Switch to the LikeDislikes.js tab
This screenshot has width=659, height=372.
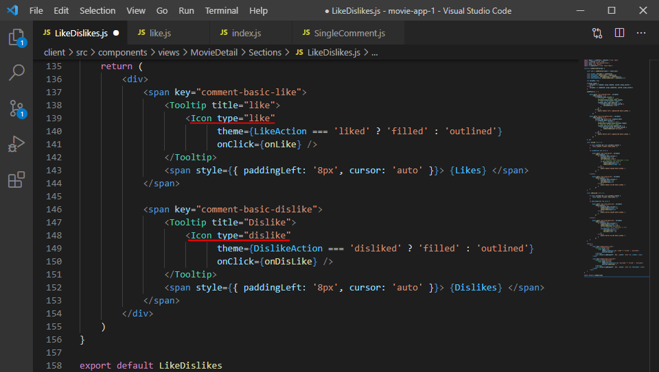[x=80, y=33]
